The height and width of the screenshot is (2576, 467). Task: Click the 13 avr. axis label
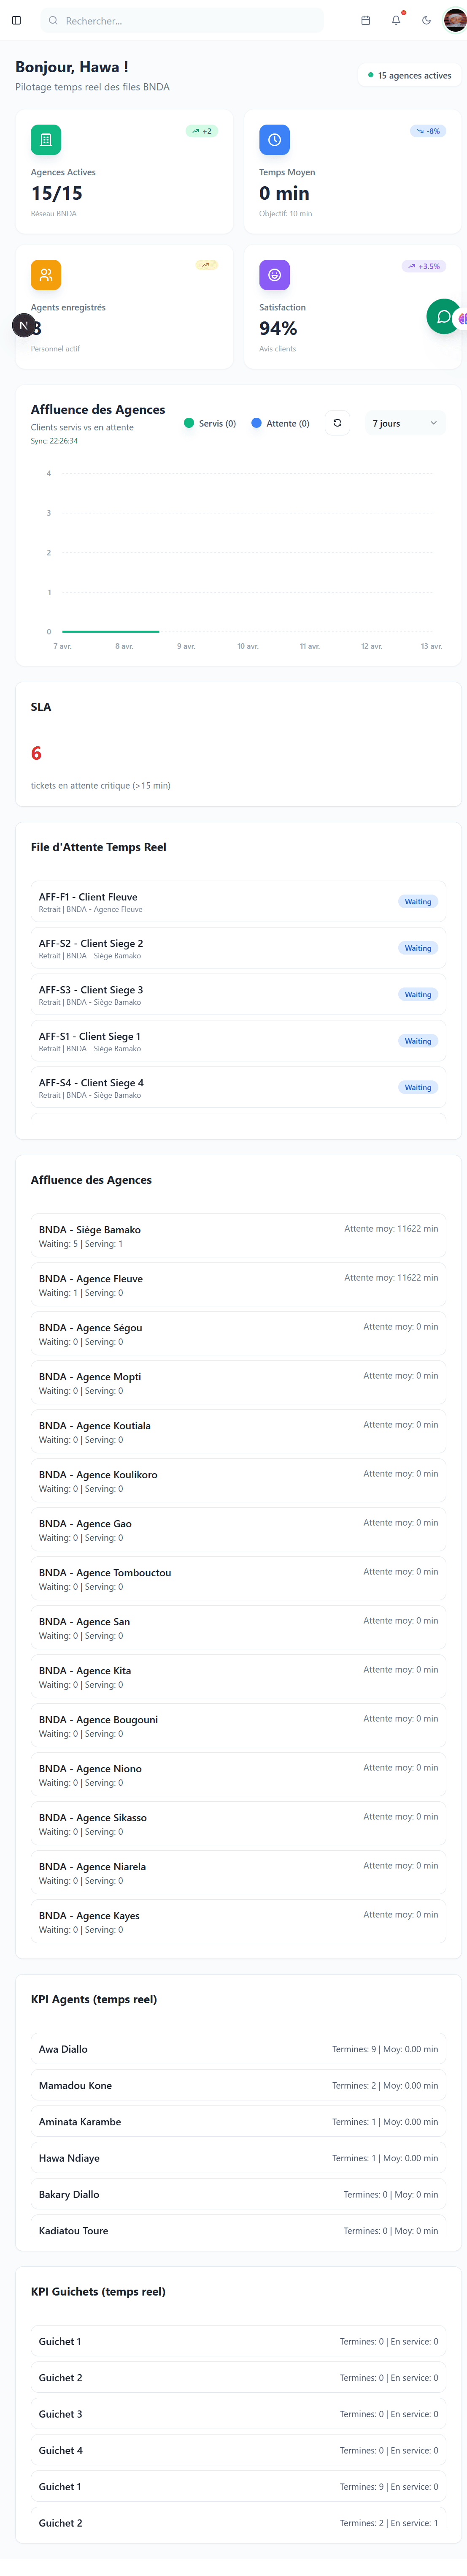click(x=431, y=646)
